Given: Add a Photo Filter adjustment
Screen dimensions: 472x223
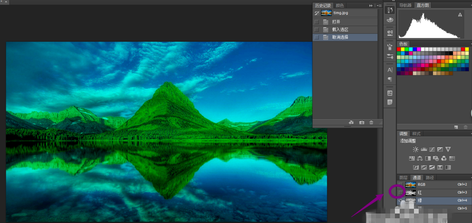Looking at the screenshot, I should [436, 158].
